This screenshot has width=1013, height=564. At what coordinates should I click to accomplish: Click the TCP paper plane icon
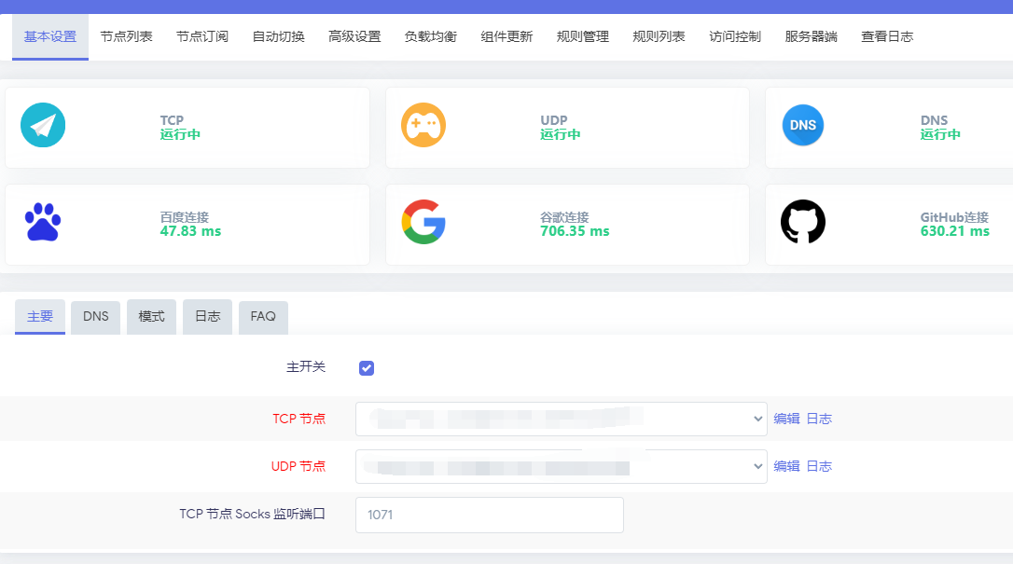[43, 126]
